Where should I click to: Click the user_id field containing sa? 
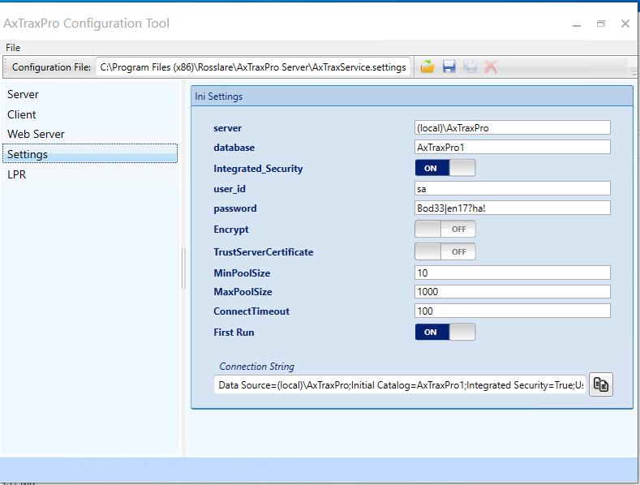(513, 189)
